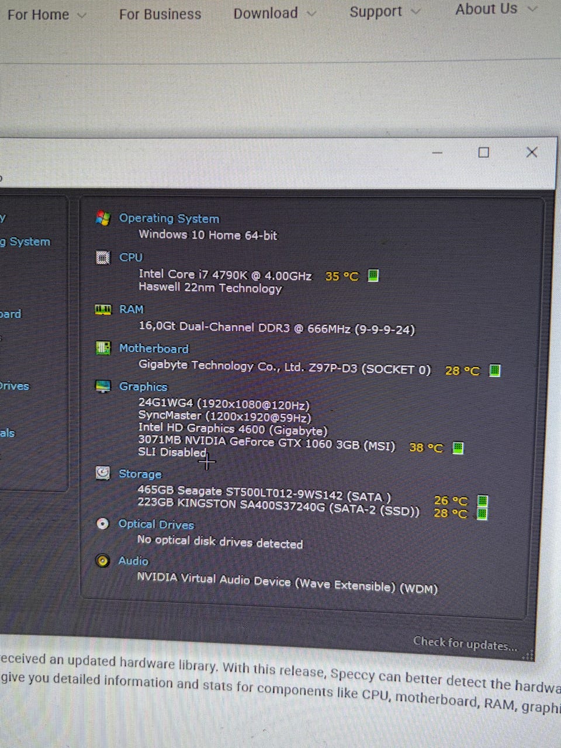Click 465GB Seagate ST500LT012 drive entry
The height and width of the screenshot is (748, 561).
tap(264, 493)
